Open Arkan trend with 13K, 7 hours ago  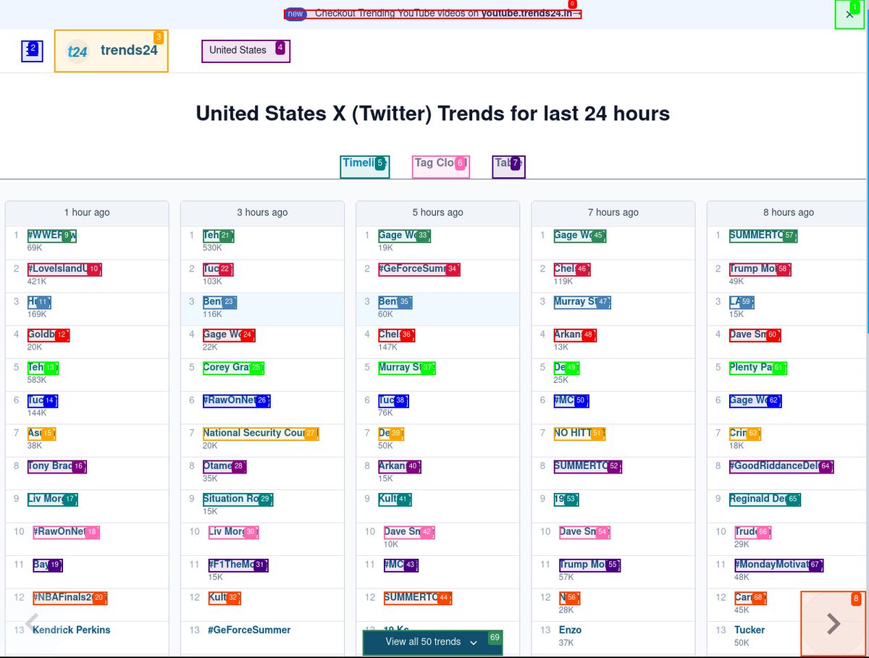574,334
